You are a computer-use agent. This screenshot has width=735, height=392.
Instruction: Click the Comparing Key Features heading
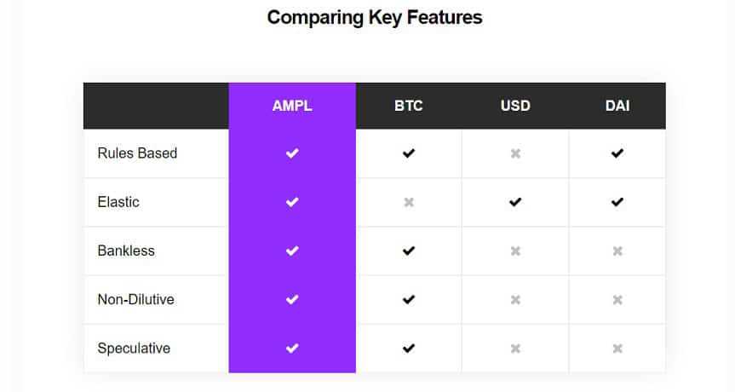click(375, 17)
